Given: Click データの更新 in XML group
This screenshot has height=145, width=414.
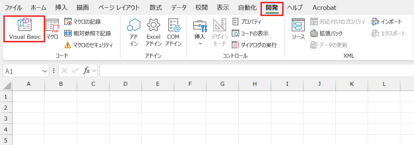Looking at the screenshot, I should click(x=329, y=45).
